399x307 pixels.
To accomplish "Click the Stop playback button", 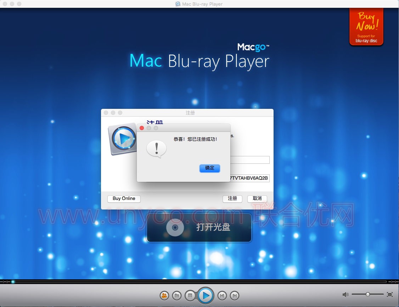I will click(190, 296).
